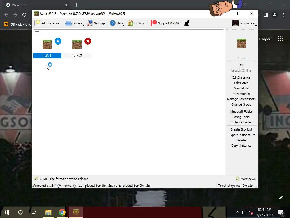Expand the Export Instance dropdown arrow
Viewport: 290px width, 218px height.
click(254, 135)
